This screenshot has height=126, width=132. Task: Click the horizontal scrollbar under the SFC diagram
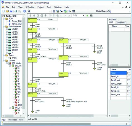coord(62,115)
